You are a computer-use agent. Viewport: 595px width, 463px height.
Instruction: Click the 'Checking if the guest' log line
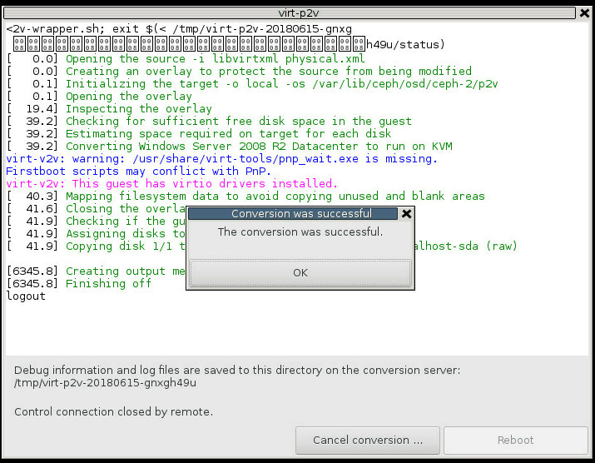(x=97, y=222)
